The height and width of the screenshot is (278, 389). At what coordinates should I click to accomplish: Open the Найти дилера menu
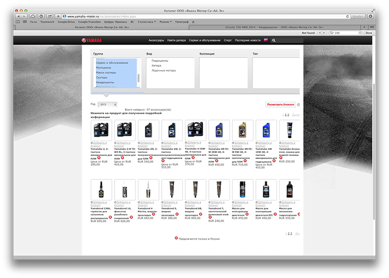point(177,40)
